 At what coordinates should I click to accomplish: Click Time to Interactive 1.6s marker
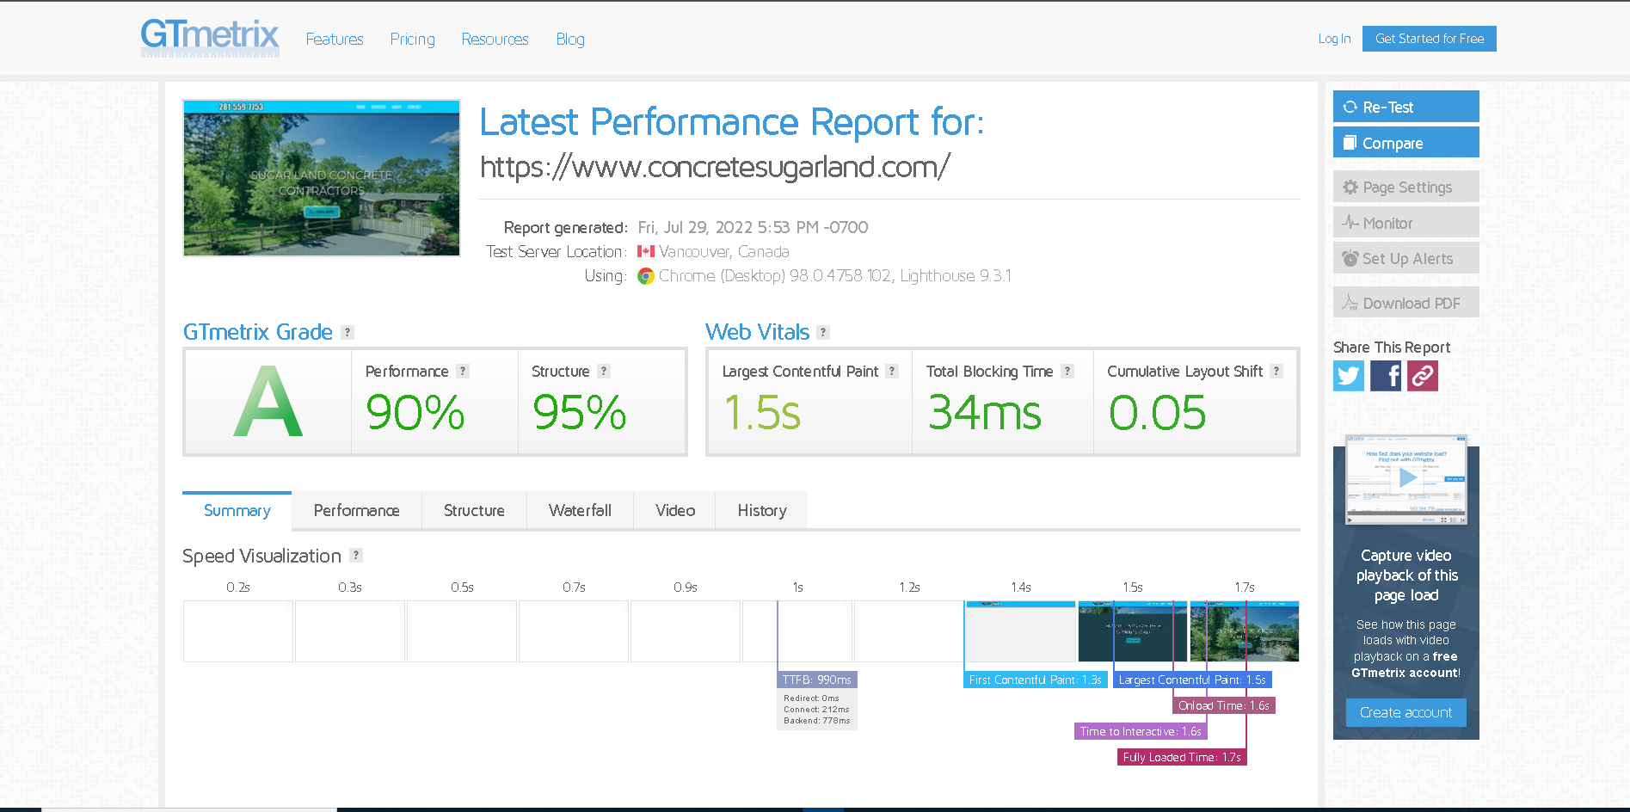[x=1141, y=731]
